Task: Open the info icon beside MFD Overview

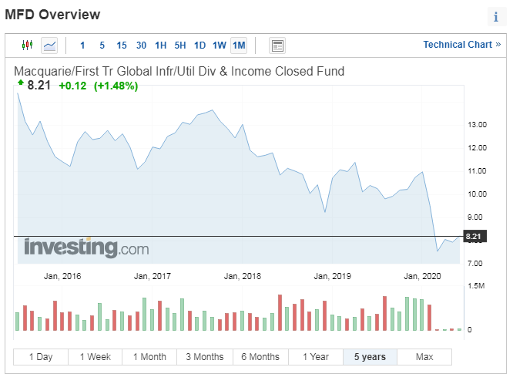Action: tap(496, 16)
